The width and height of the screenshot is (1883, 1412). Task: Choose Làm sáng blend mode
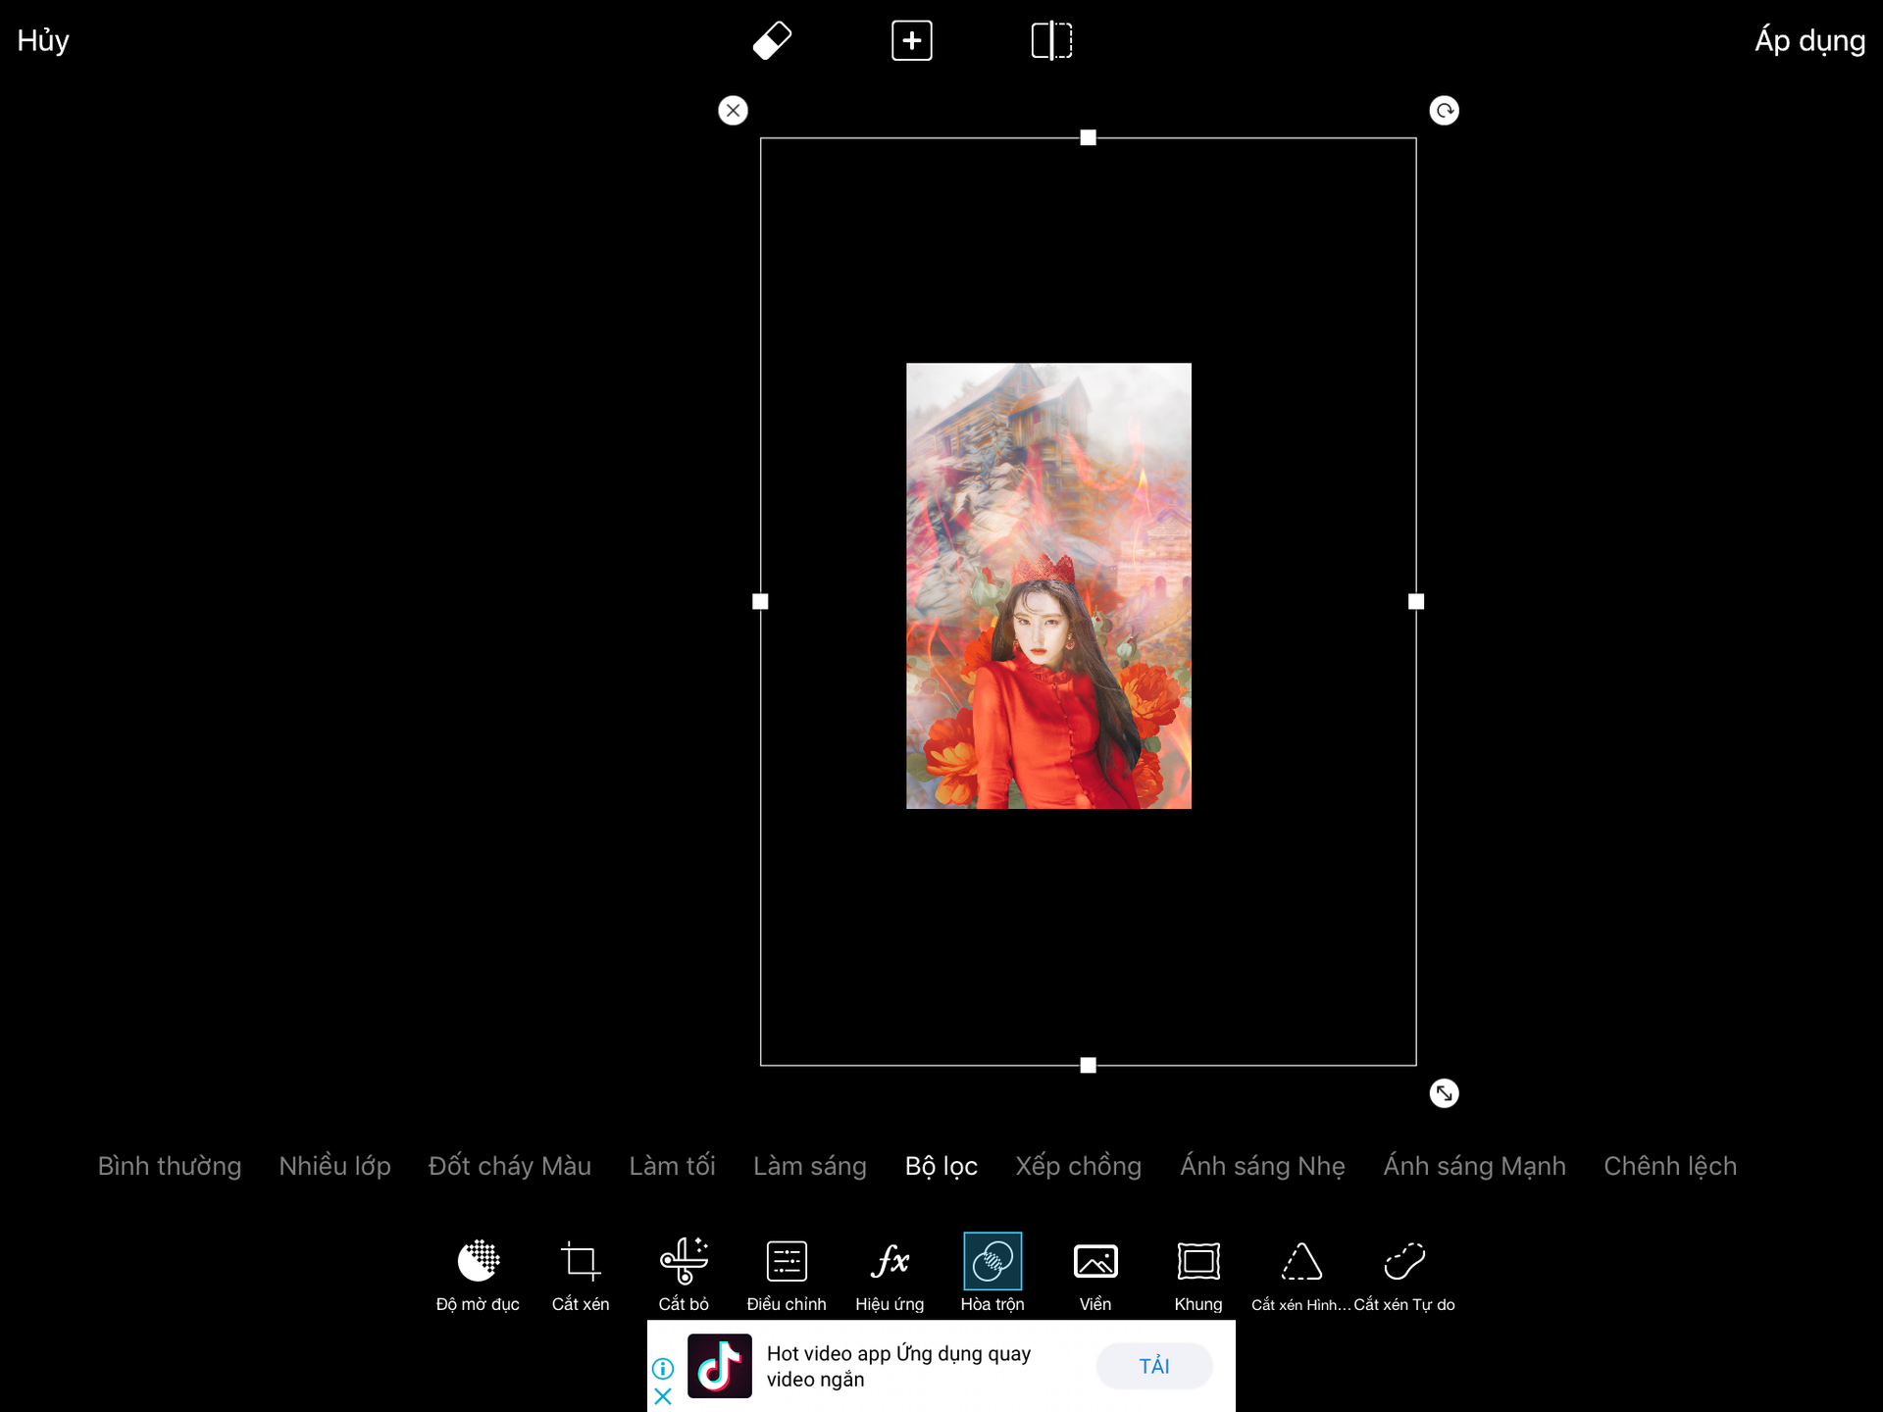click(810, 1166)
